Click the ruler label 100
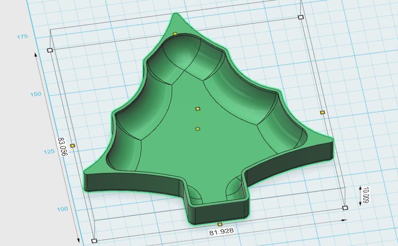The height and width of the screenshot is (246, 398). point(63,209)
